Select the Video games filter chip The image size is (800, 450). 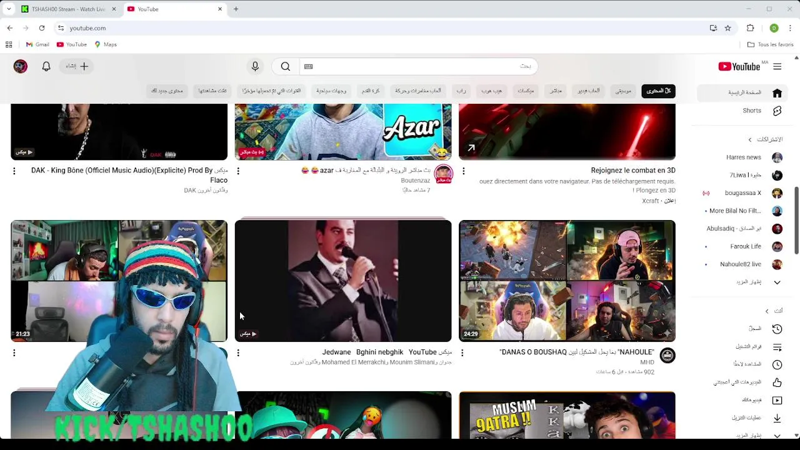click(588, 91)
